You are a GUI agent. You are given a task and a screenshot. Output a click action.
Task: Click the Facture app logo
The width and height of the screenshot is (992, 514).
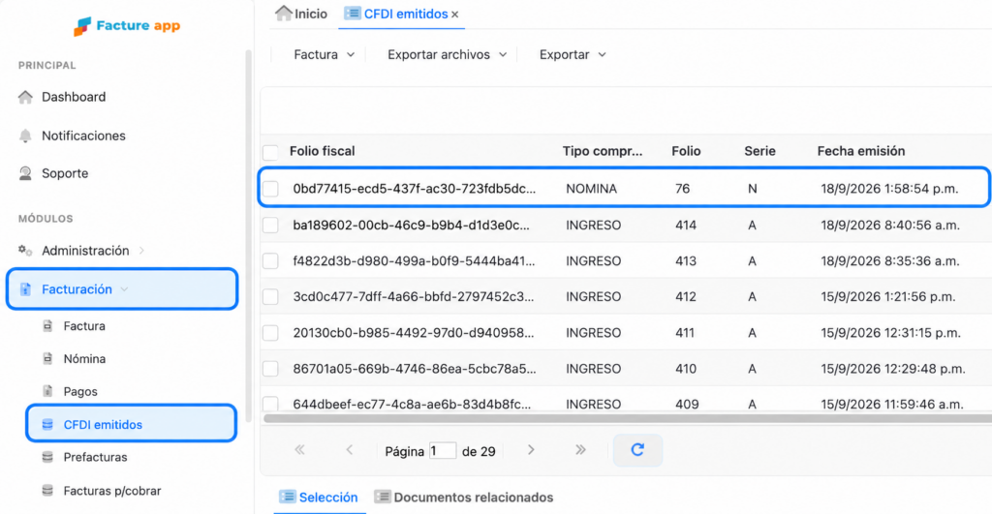click(x=127, y=26)
